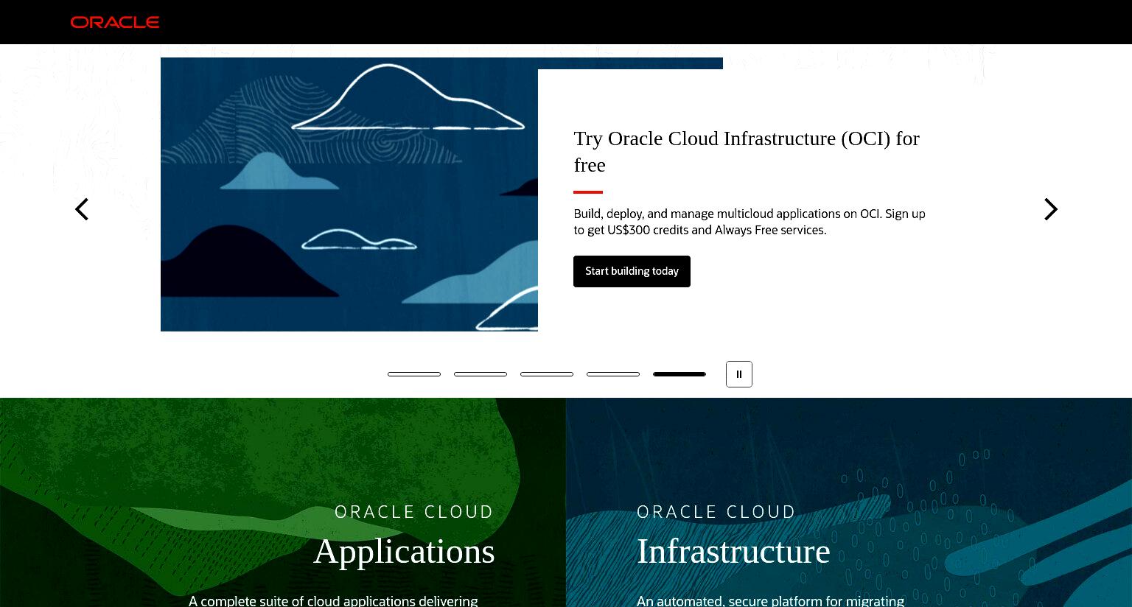Select the second carousel slide indicator
The width and height of the screenshot is (1132, 607).
point(481,374)
